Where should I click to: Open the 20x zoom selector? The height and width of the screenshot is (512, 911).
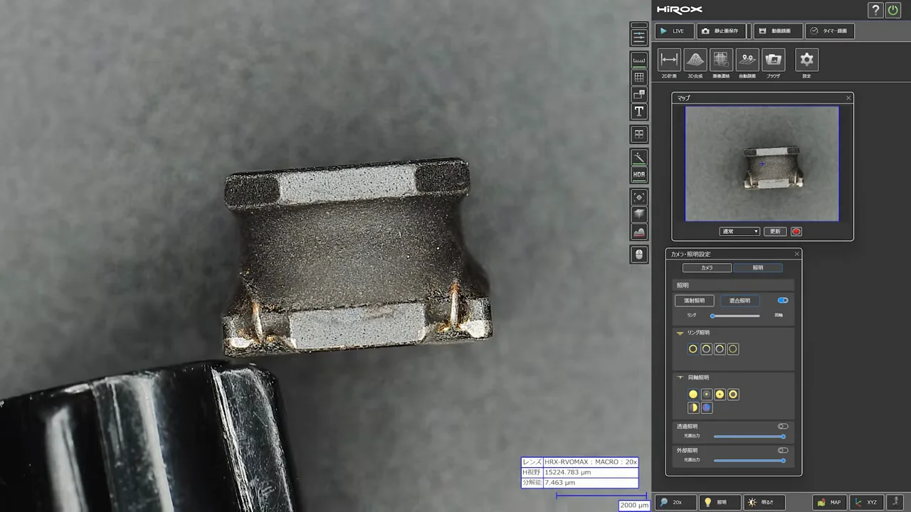pyautogui.click(x=675, y=502)
